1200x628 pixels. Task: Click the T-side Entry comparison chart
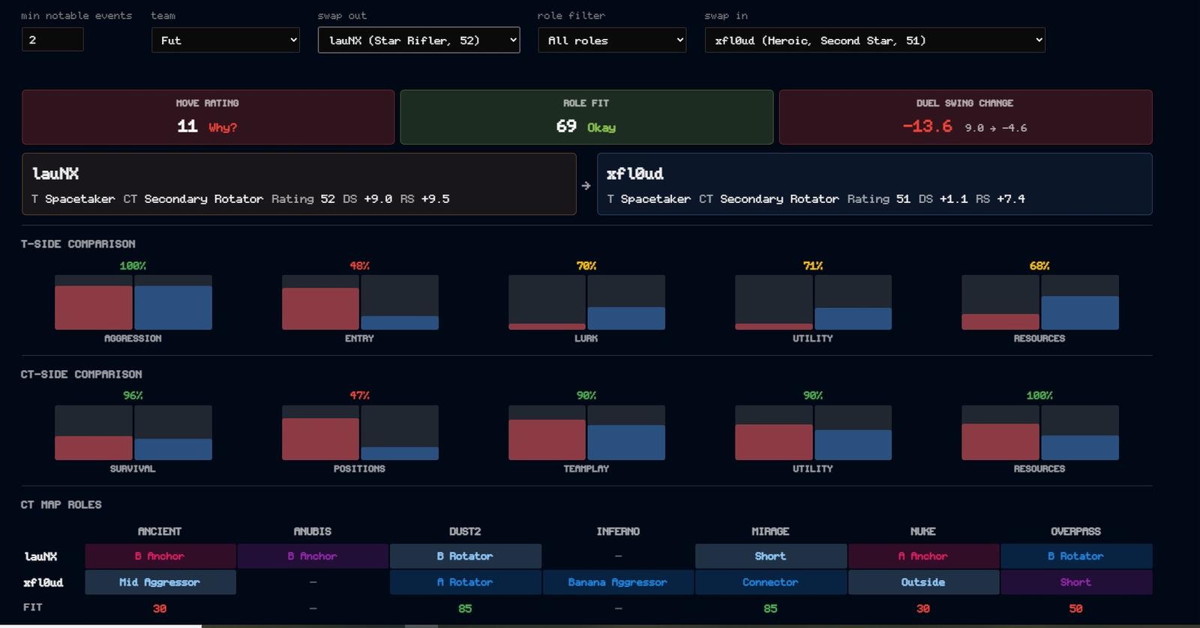[360, 302]
